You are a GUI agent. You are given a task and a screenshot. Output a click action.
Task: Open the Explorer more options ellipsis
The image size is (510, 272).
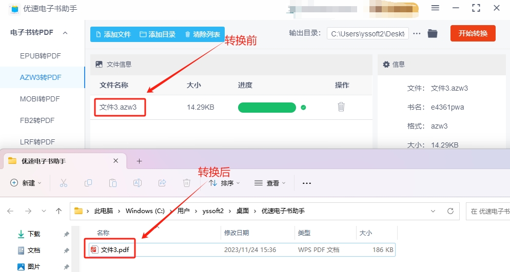point(307,183)
